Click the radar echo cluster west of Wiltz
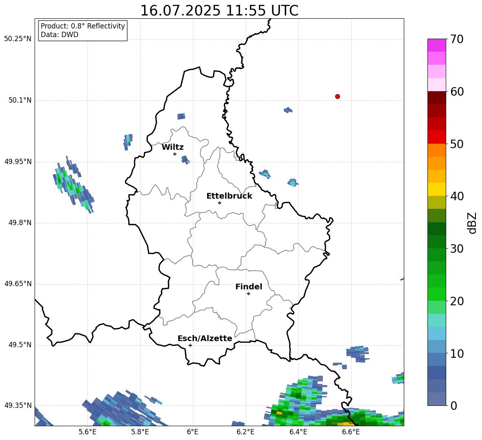Screen dimensions: 482x440 tap(73, 185)
